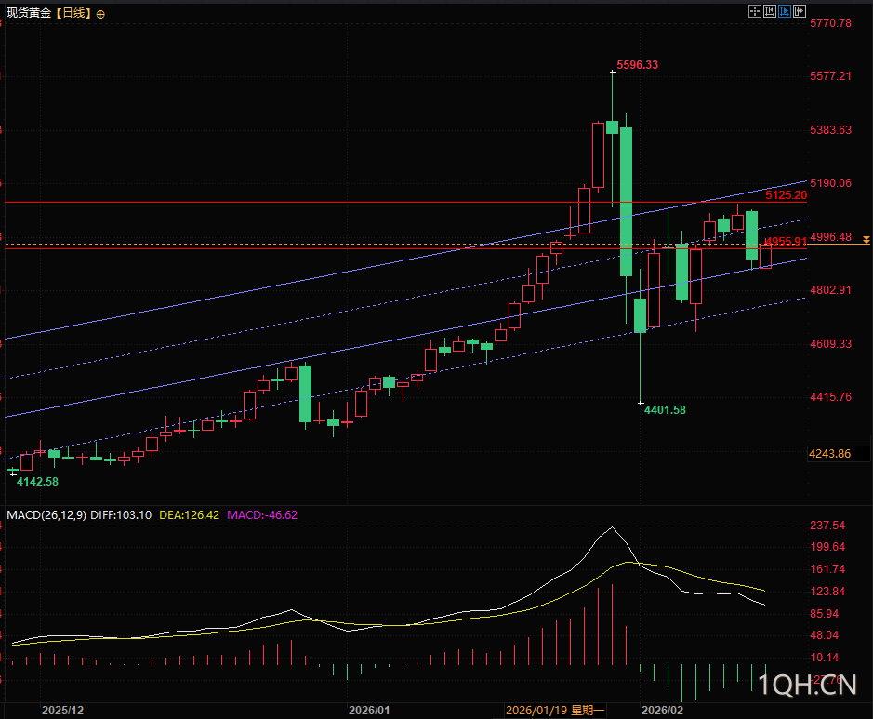
Task: Click the 5596.33 high price label
Action: pyautogui.click(x=638, y=64)
